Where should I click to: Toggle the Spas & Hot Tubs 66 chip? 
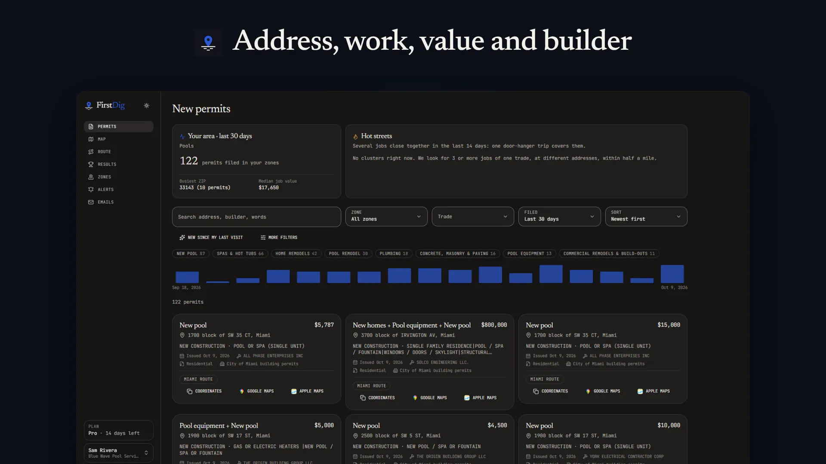(x=240, y=253)
